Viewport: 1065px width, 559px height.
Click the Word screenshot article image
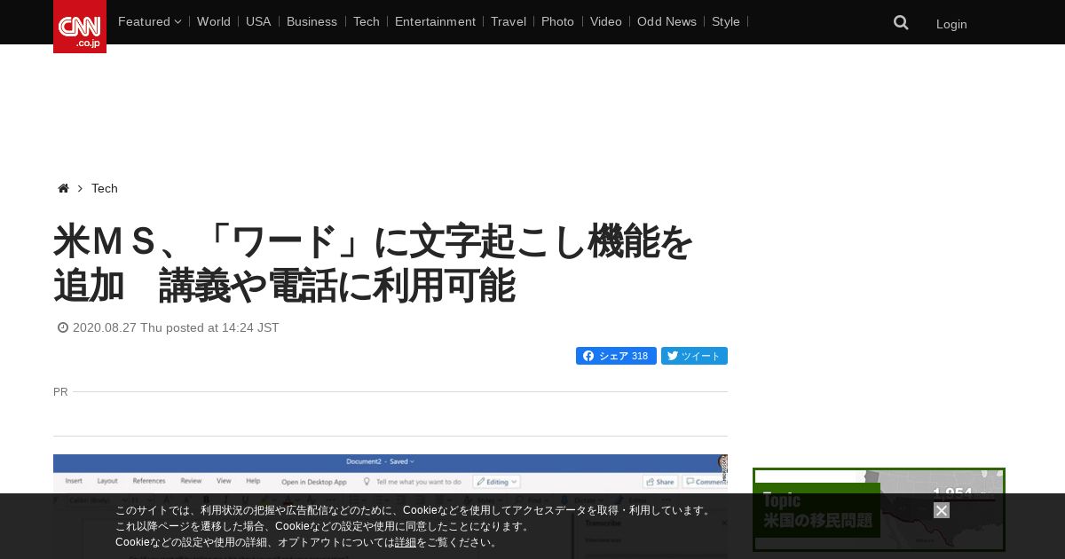pos(390,507)
